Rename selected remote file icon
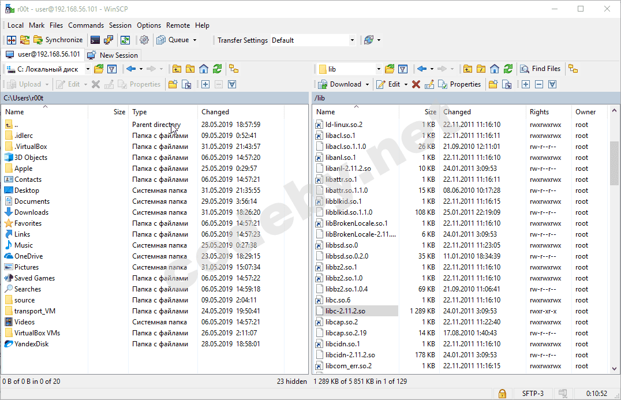This screenshot has width=621, height=400. pyautogui.click(x=429, y=84)
